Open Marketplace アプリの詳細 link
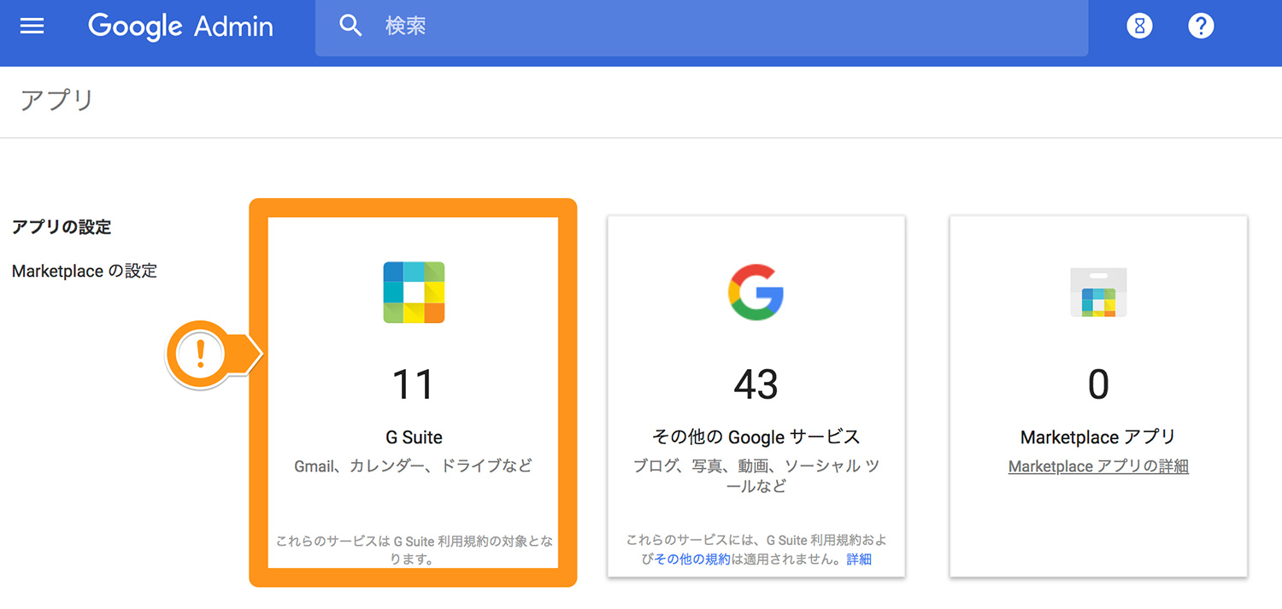The width and height of the screenshot is (1282, 609). click(x=1098, y=466)
